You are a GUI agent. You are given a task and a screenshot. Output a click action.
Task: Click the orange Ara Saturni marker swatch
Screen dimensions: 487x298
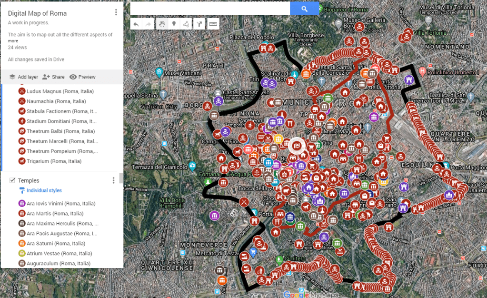coord(22,243)
